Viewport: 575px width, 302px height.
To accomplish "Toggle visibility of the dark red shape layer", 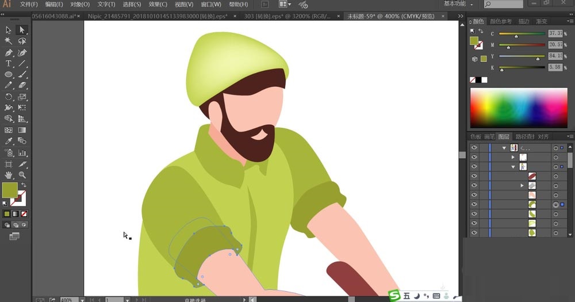I will [x=474, y=176].
